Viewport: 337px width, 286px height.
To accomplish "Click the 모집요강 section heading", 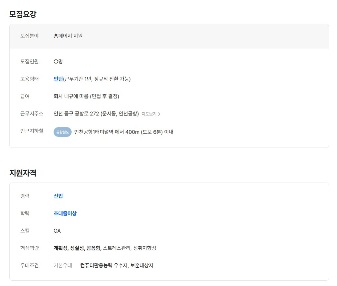I will point(23,14).
